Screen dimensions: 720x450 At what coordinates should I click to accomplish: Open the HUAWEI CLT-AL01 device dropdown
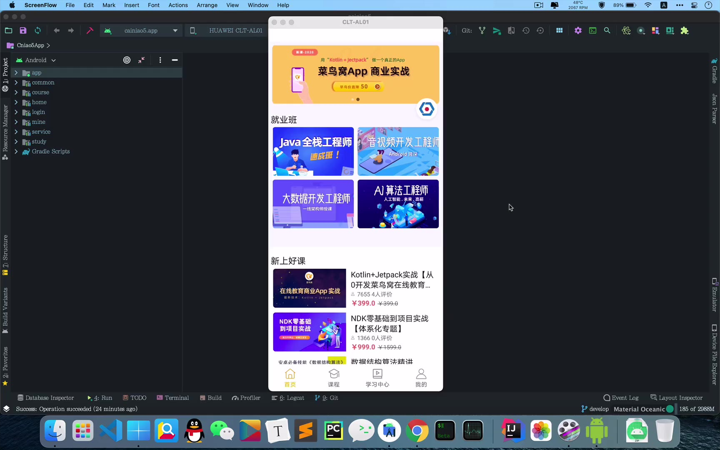click(227, 30)
